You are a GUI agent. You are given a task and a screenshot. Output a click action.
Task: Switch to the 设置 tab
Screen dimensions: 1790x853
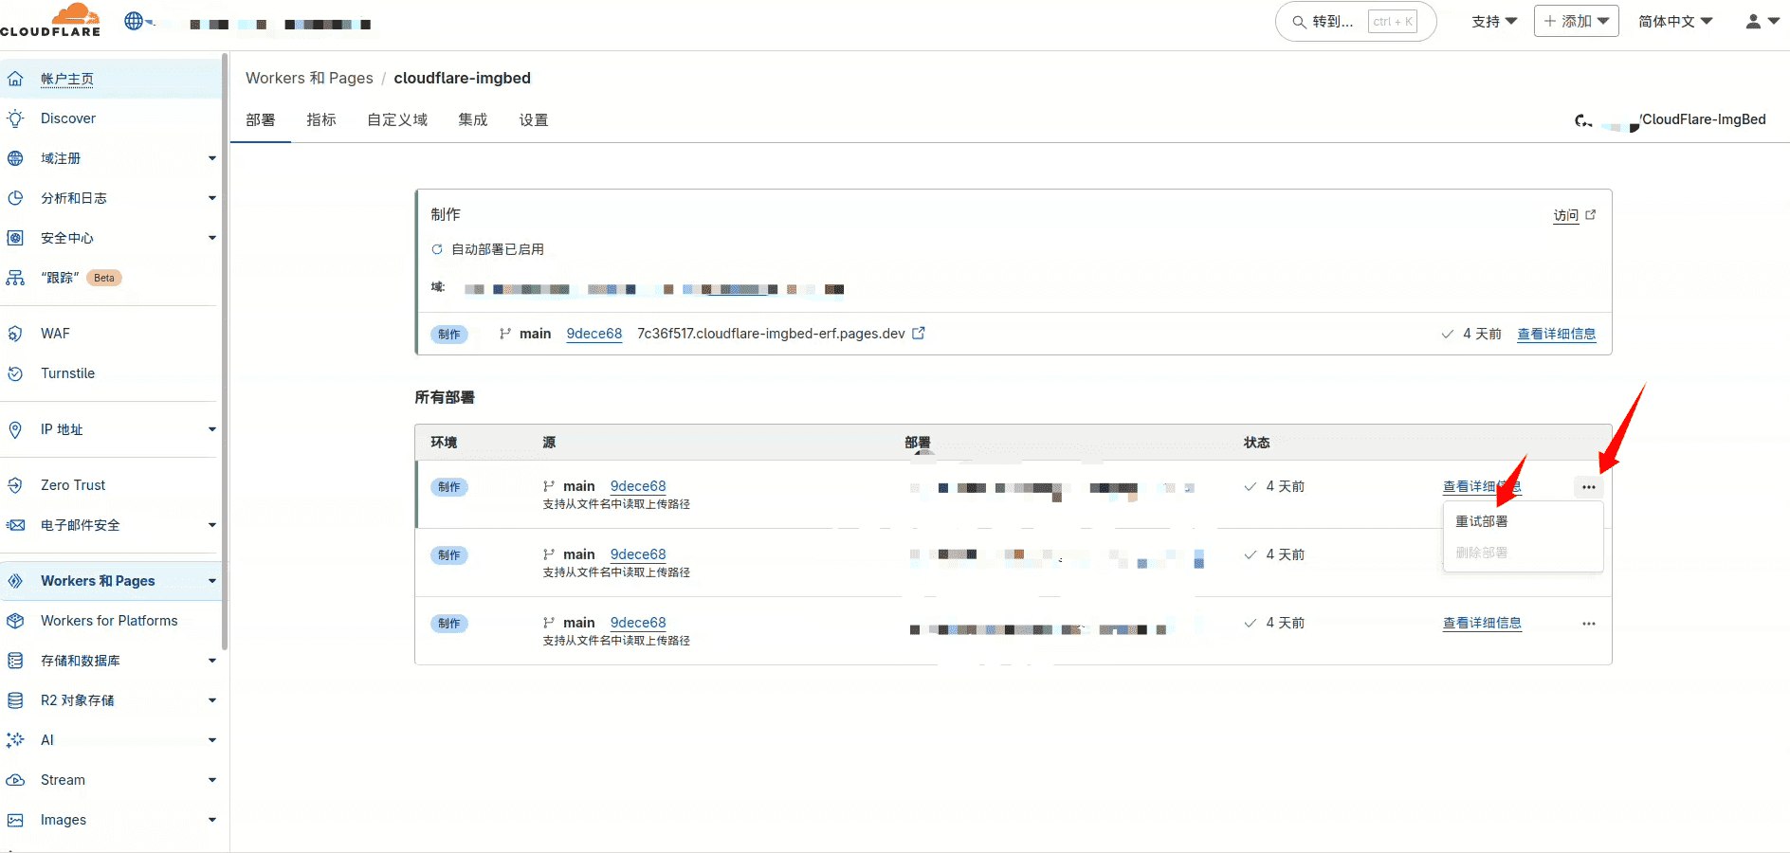coord(533,120)
